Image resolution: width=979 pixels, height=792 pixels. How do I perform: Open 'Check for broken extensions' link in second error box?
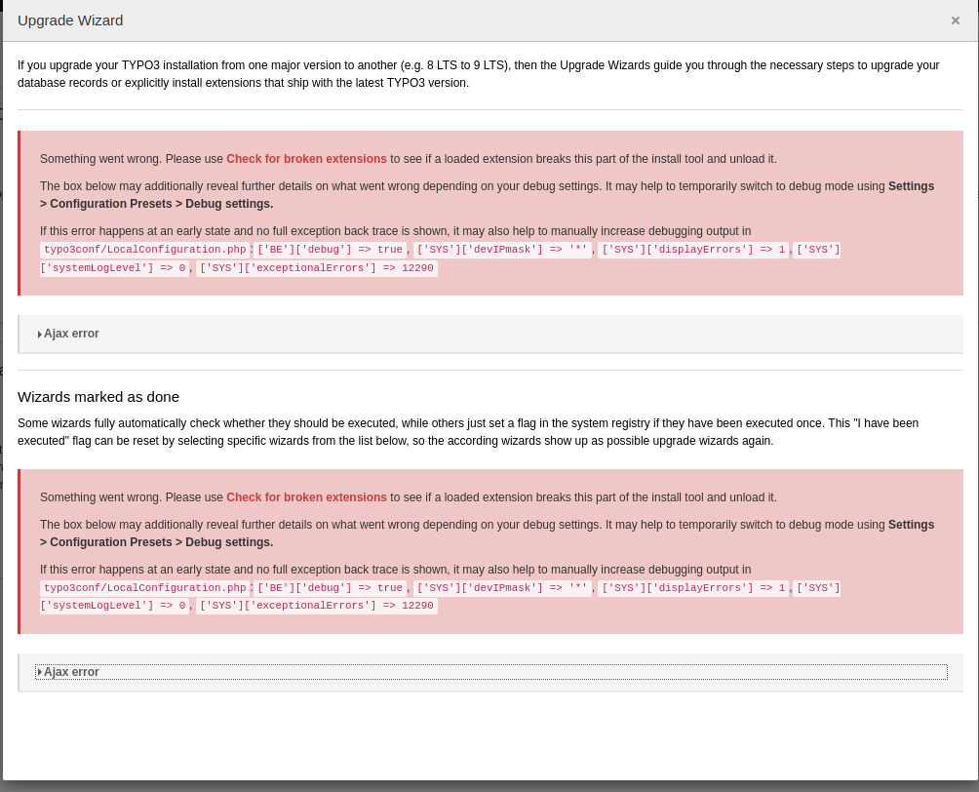(306, 497)
